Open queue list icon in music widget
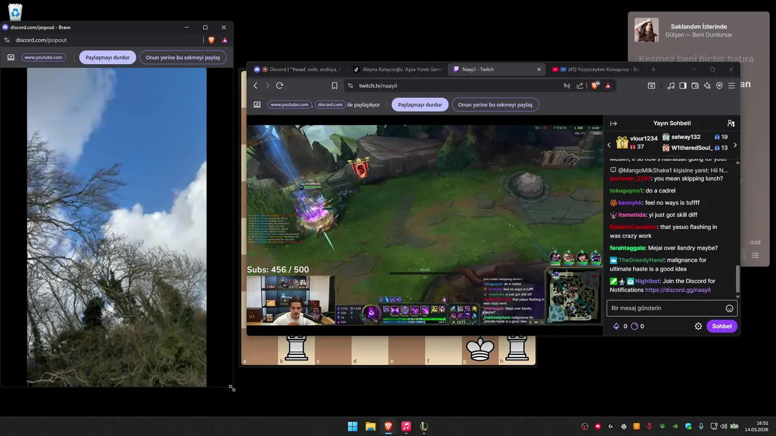 pos(755,256)
